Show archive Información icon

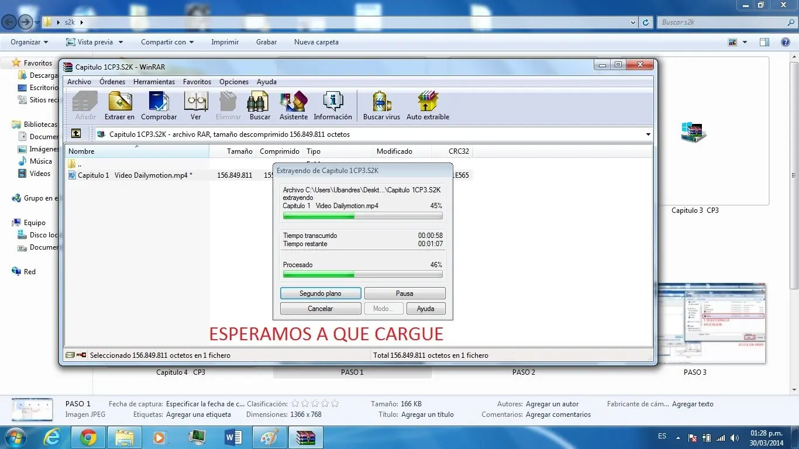coord(333,106)
